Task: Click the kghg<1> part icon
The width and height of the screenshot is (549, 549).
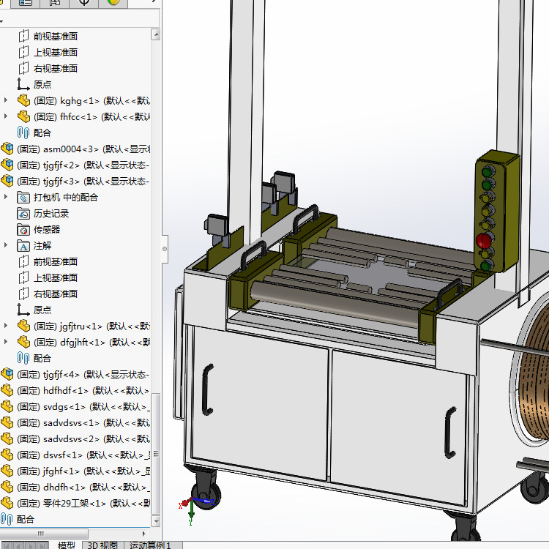Action: (23, 101)
